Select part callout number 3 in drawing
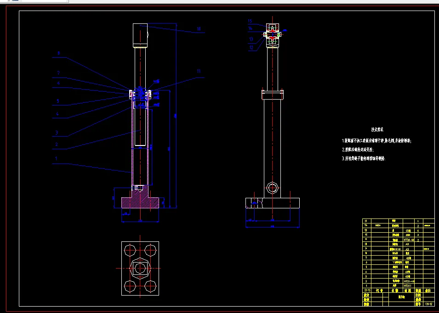This screenshot has width=439, height=313. (x=57, y=133)
